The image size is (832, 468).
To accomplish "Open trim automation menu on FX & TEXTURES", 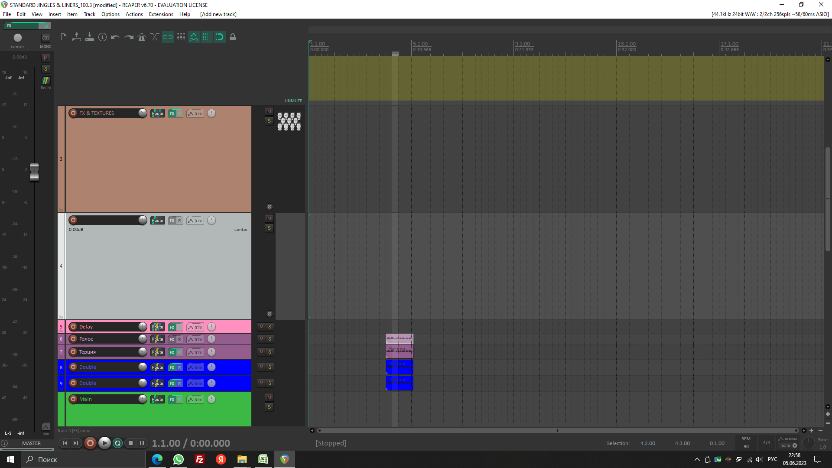I will pos(195,114).
